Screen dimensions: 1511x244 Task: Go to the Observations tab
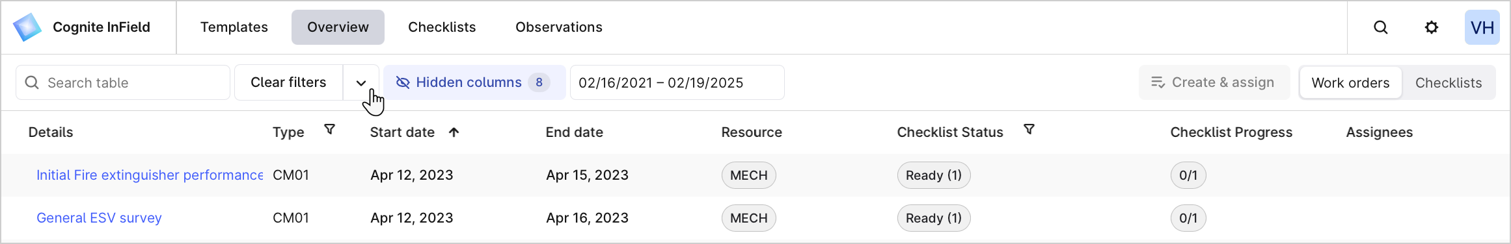click(x=559, y=27)
